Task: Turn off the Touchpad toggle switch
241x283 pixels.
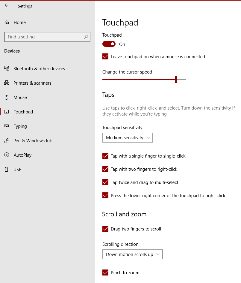Action: point(109,44)
